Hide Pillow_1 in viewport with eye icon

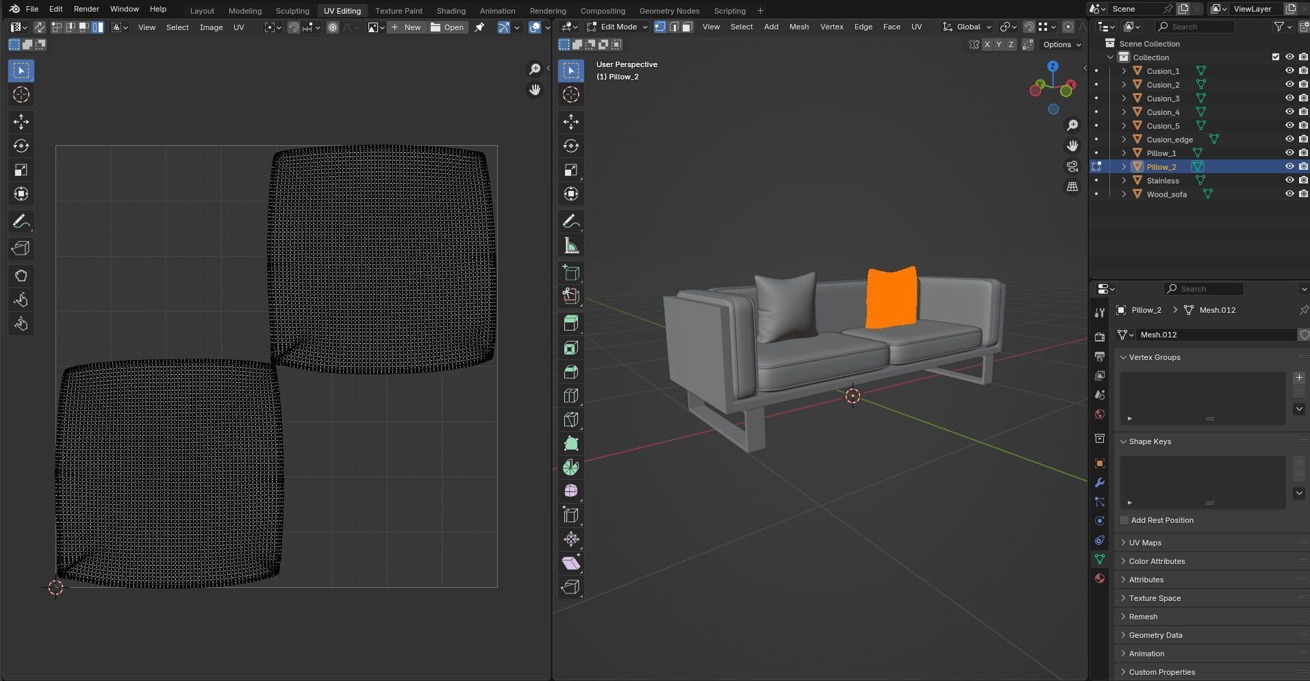[1289, 153]
